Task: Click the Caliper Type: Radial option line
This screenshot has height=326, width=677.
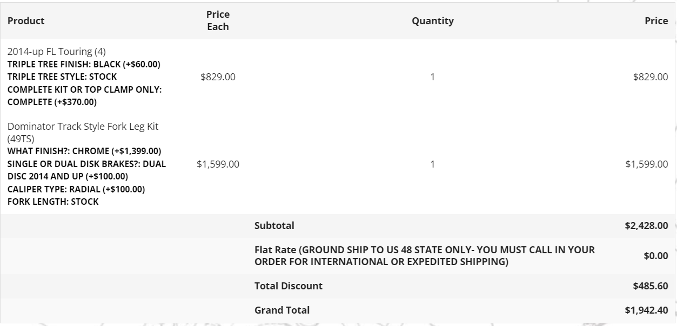Action: pos(76,189)
